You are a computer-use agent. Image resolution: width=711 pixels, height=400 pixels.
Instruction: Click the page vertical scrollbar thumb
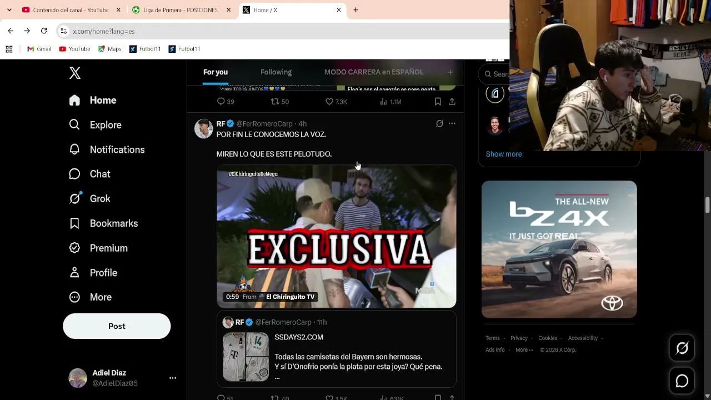pos(708,204)
